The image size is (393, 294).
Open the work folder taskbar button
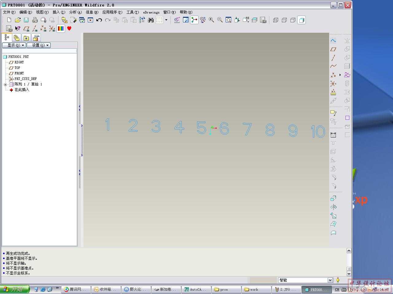click(x=257, y=289)
